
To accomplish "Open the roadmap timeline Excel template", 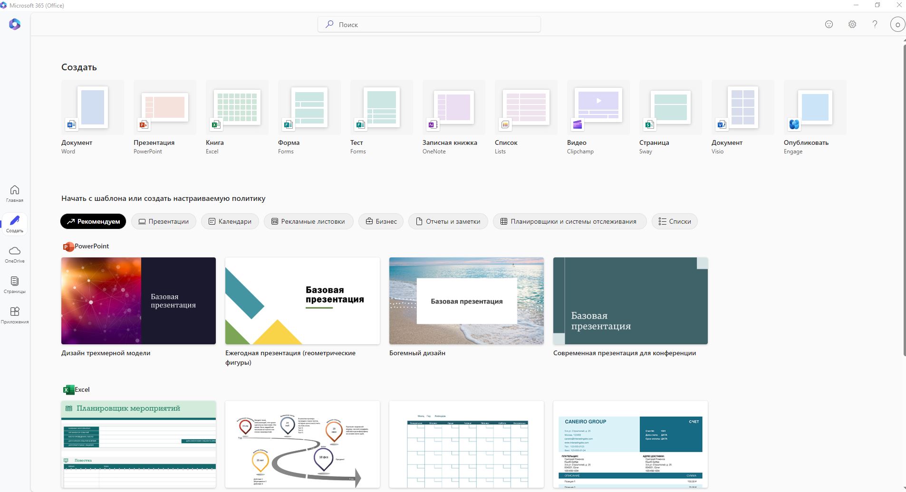I will [x=302, y=445].
